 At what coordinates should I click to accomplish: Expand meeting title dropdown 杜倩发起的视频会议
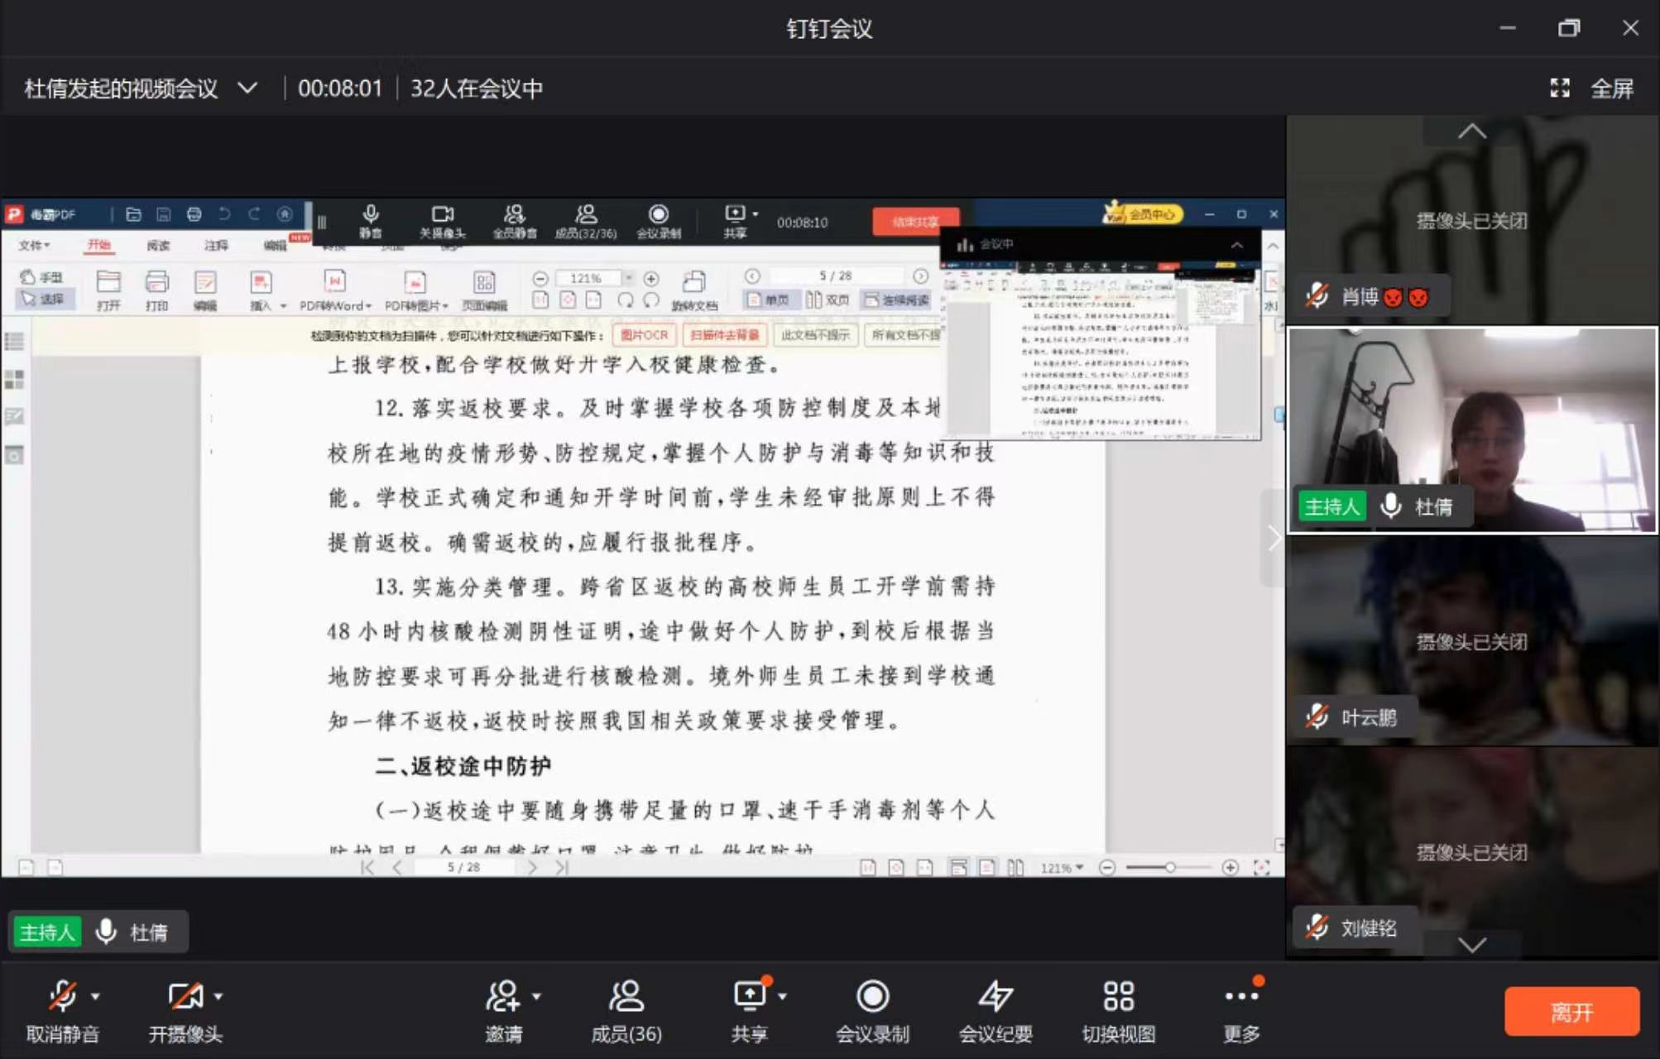247,88
